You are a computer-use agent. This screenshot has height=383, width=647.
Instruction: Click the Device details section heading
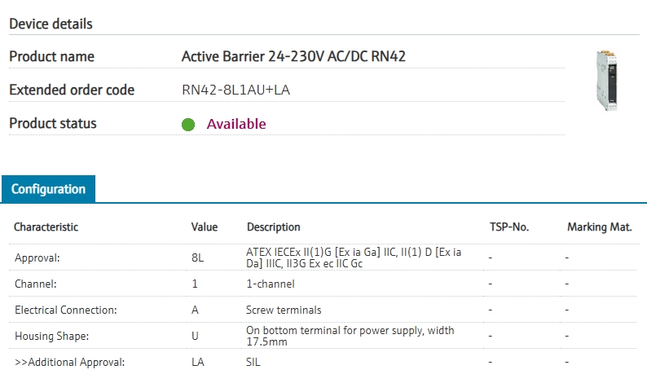click(x=51, y=24)
